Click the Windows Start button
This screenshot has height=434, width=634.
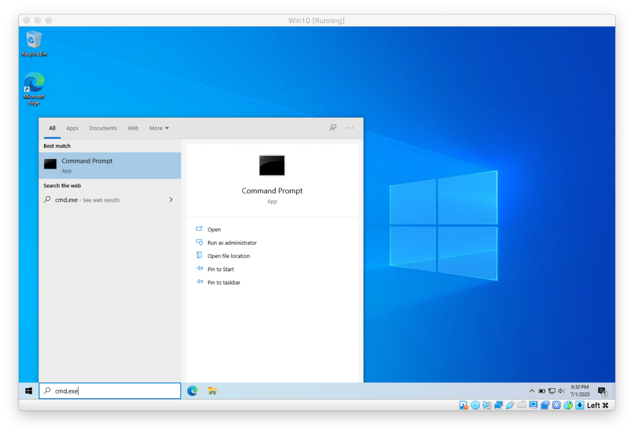tap(29, 391)
